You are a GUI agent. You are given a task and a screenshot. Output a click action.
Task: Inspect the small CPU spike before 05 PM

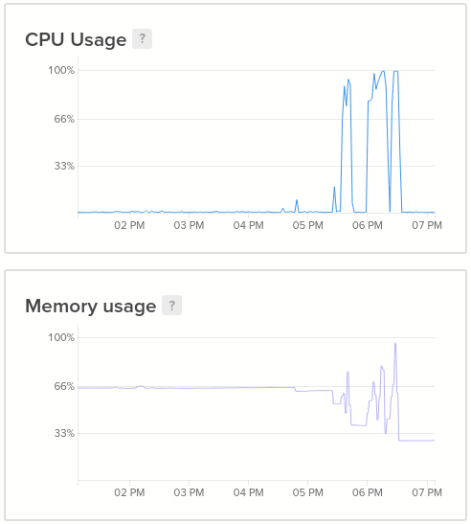click(297, 200)
